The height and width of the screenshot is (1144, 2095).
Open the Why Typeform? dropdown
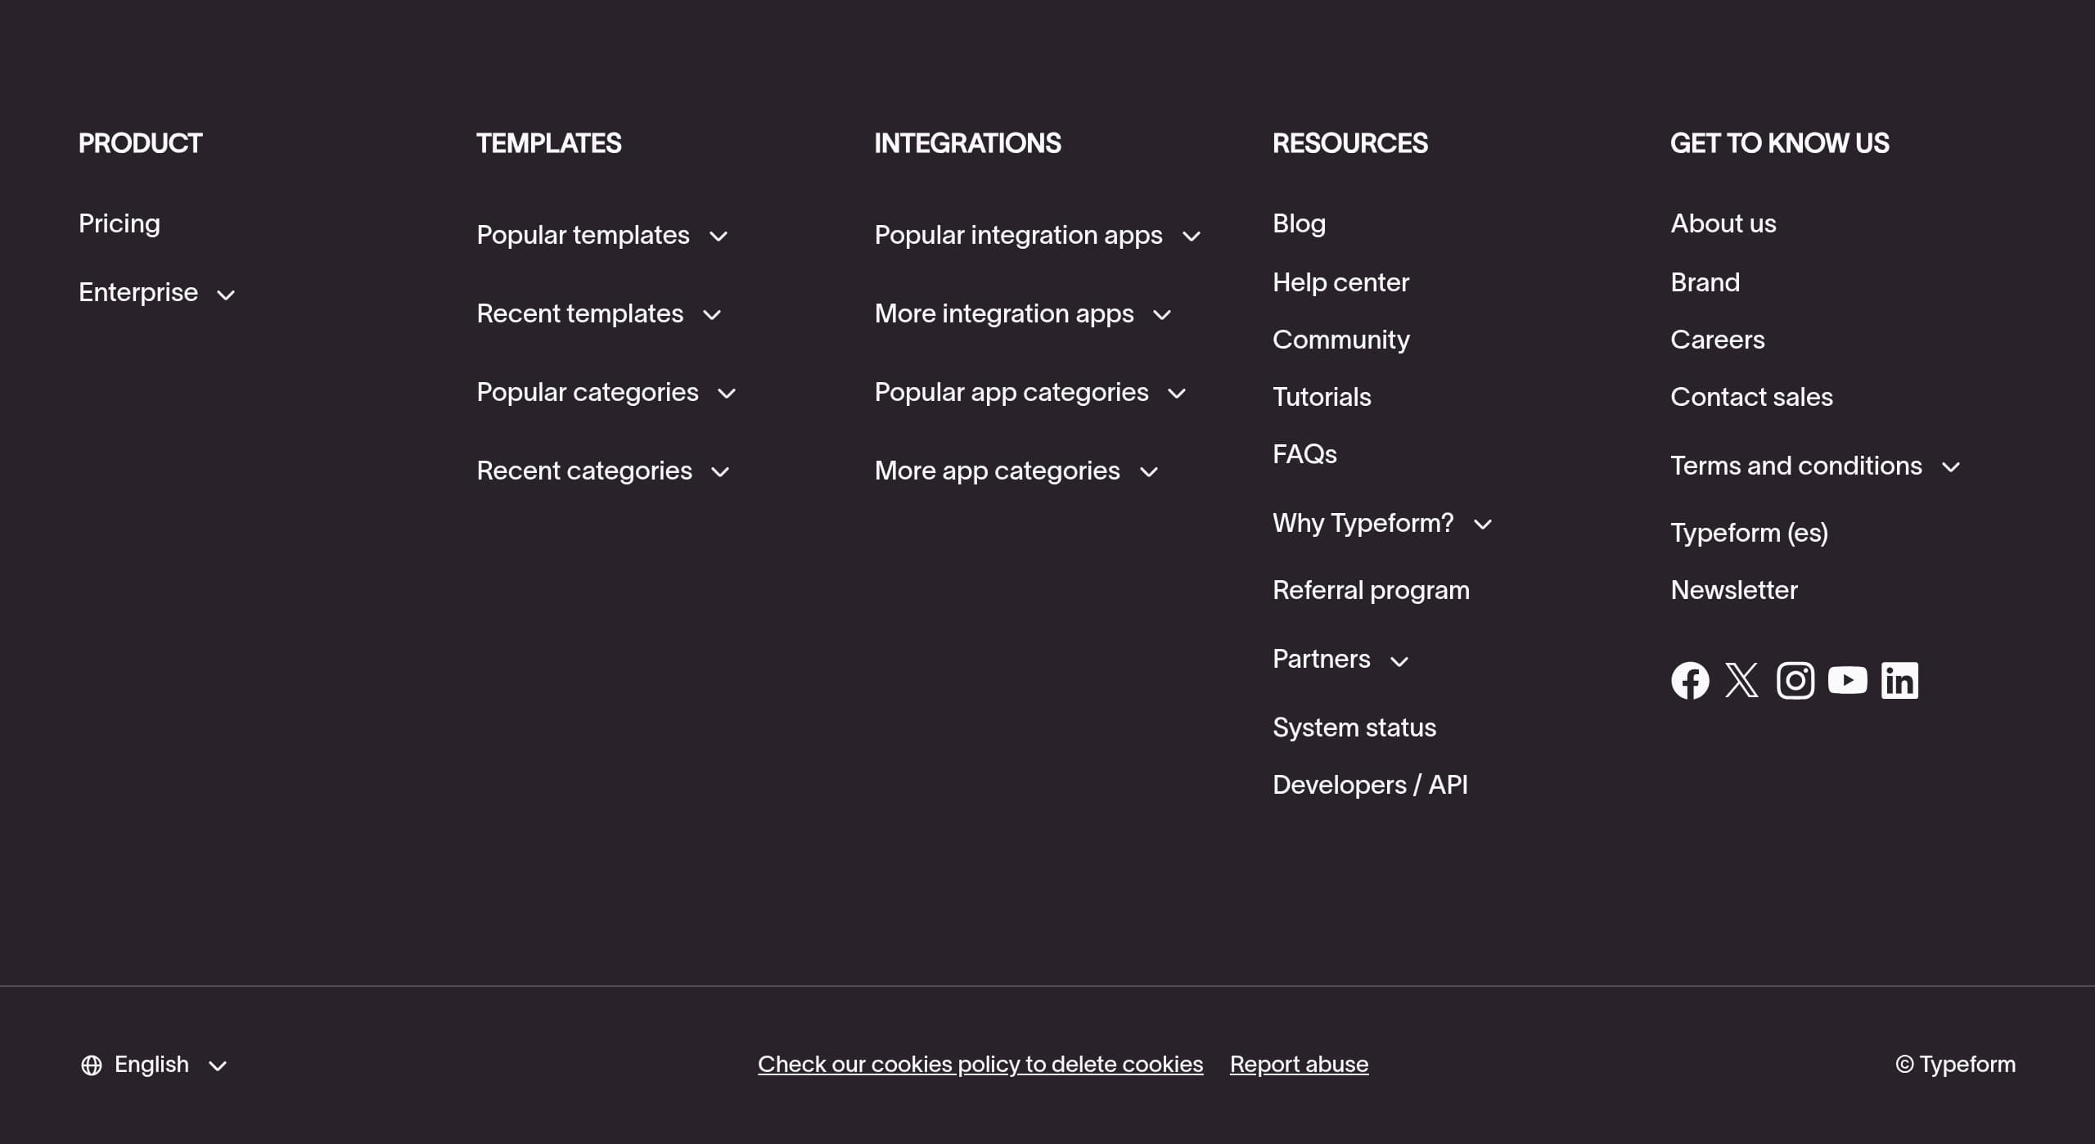1382,523
